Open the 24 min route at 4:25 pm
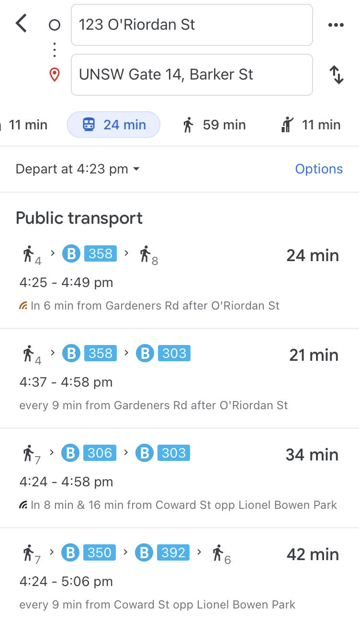Image resolution: width=359 pixels, height=620 pixels. click(179, 279)
